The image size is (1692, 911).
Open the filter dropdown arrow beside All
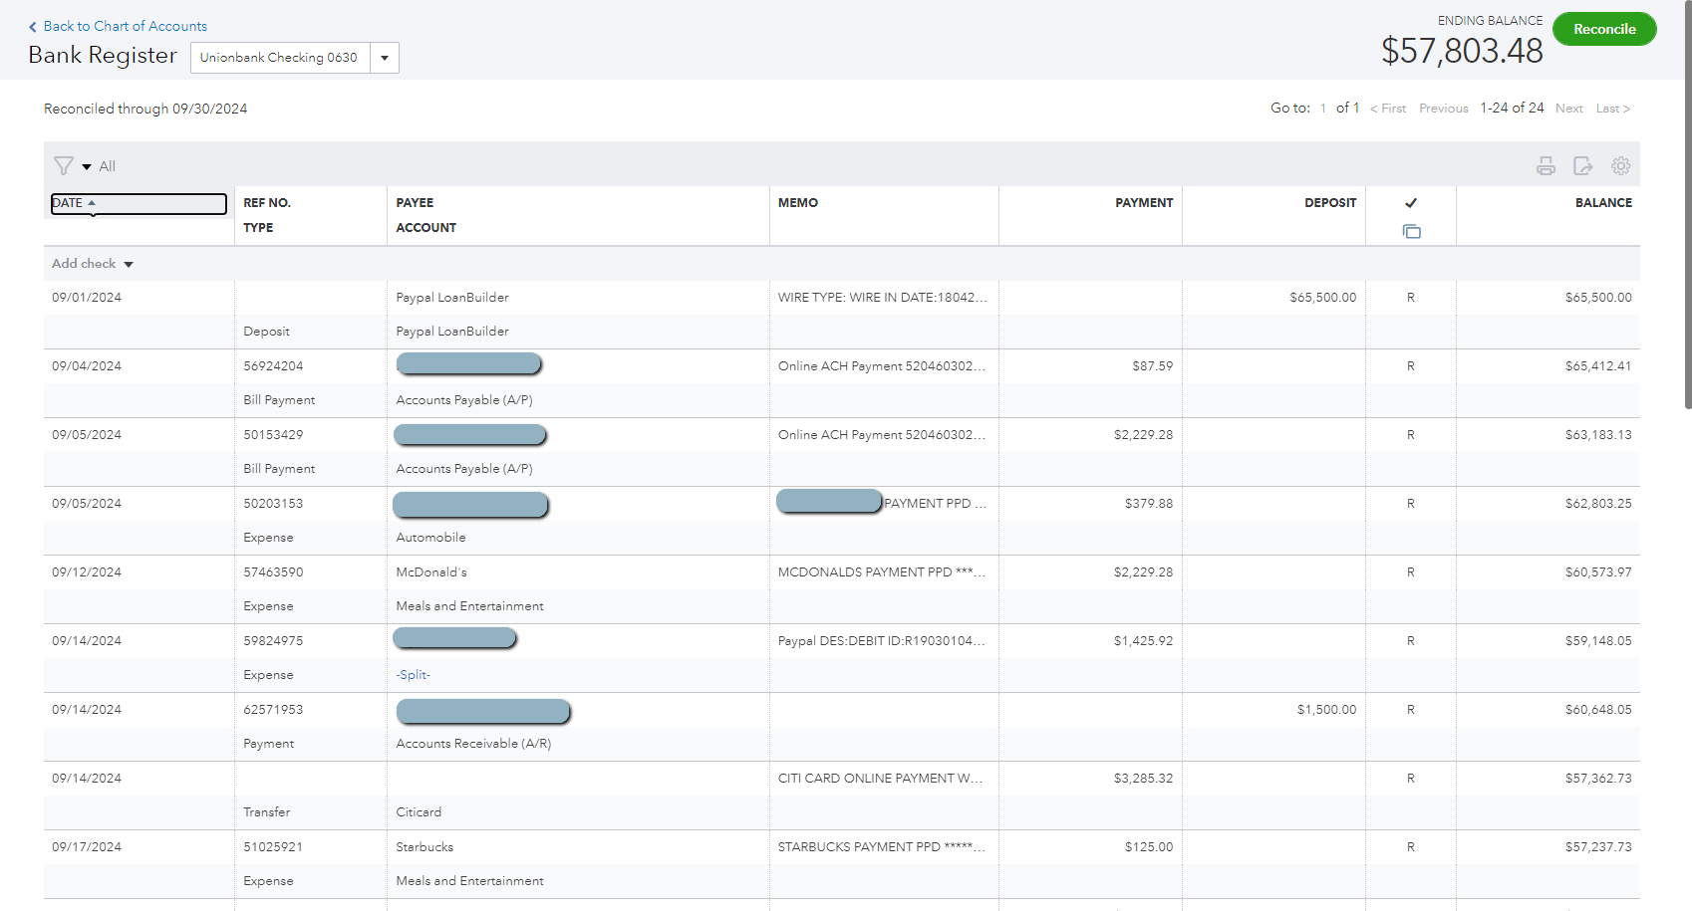pyautogui.click(x=87, y=167)
